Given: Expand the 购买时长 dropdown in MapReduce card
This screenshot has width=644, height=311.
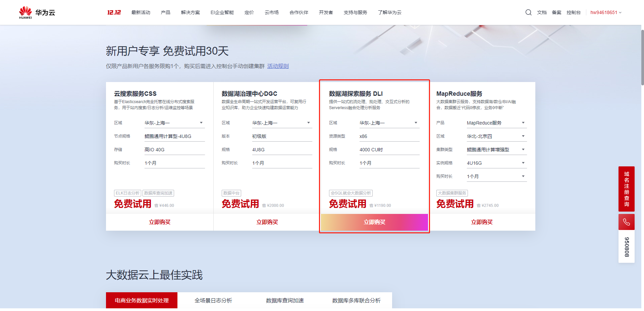Looking at the screenshot, I should pos(497,176).
